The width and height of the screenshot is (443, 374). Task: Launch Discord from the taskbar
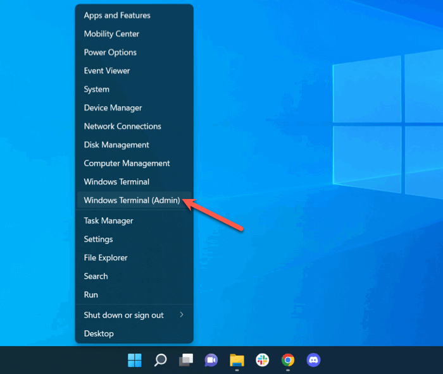pyautogui.click(x=313, y=360)
